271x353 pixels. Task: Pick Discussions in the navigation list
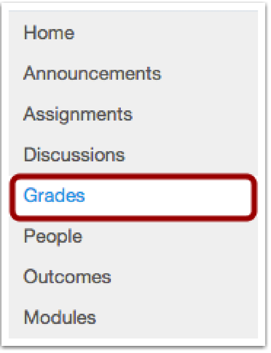click(74, 155)
